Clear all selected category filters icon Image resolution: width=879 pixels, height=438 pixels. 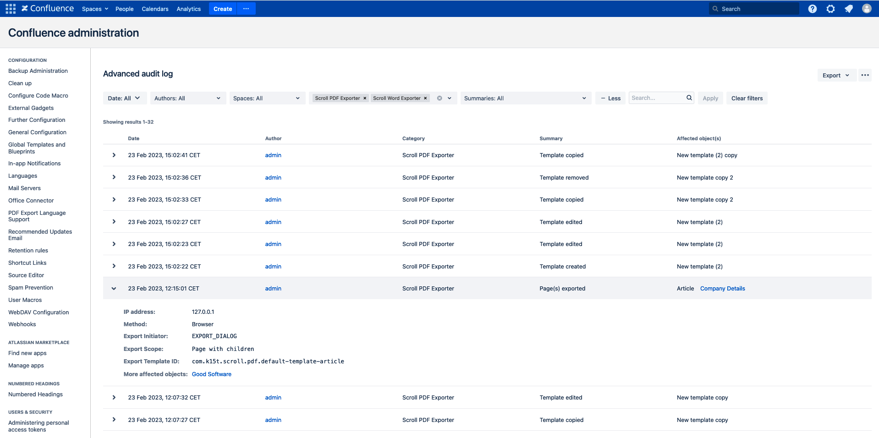coord(439,99)
